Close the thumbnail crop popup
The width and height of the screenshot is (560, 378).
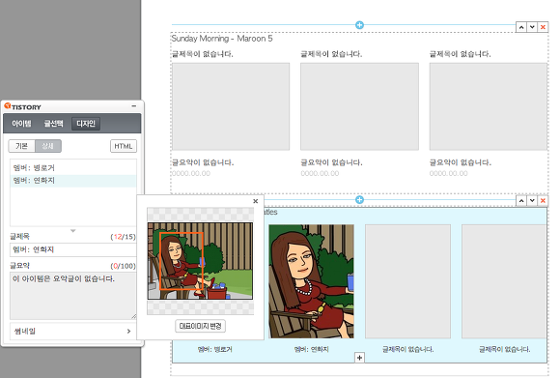click(255, 201)
